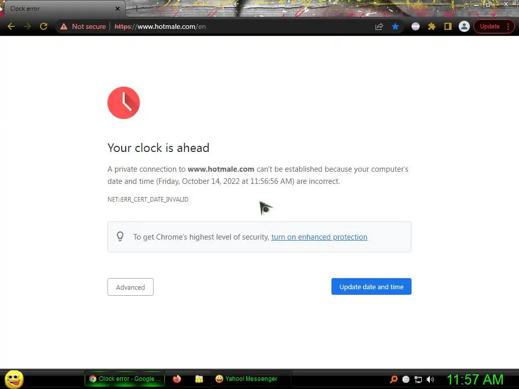The image size is (519, 389).
Task: Open the side panel icon
Action: point(448,26)
